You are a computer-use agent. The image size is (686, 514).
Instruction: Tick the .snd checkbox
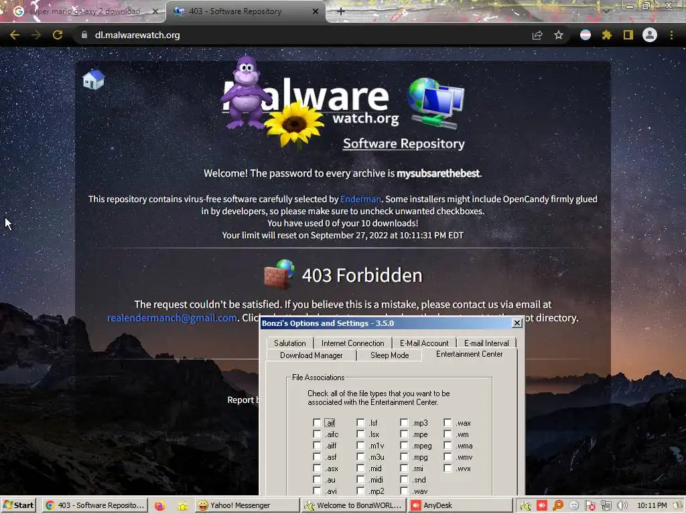point(404,479)
